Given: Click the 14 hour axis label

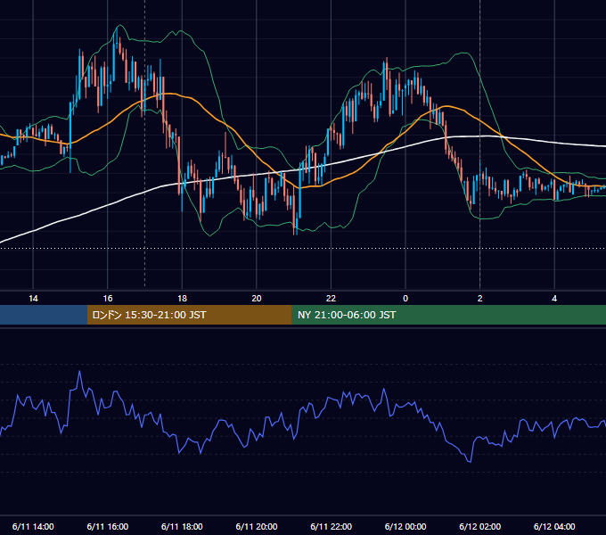Looking at the screenshot, I should point(33,299).
